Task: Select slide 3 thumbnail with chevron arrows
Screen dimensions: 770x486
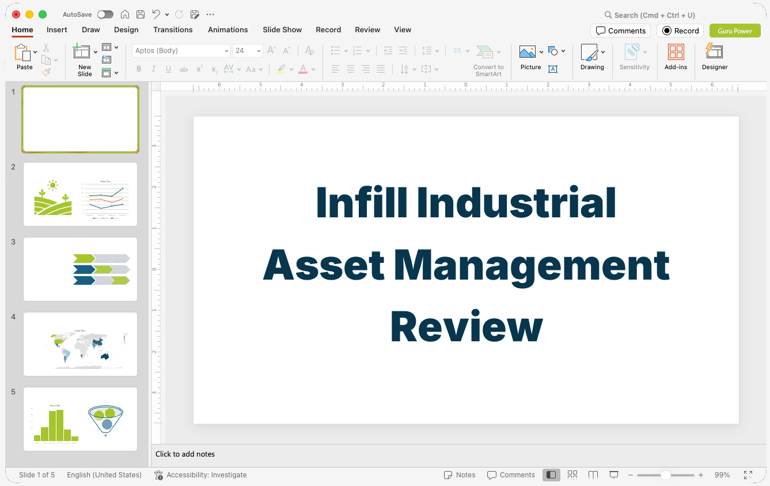Action: coord(81,269)
